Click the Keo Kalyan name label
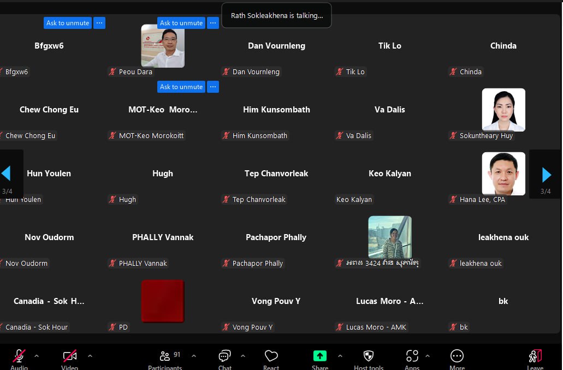Screen dimensions: 563x370 coord(354,200)
